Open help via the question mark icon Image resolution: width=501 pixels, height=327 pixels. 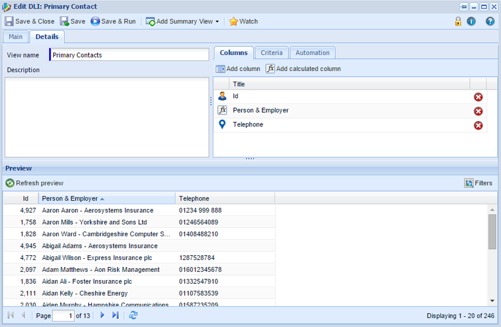click(490, 21)
